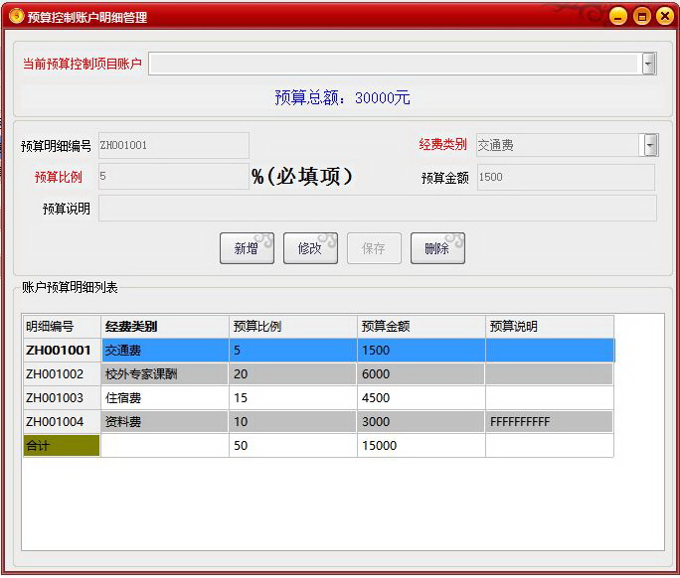680x578 pixels.
Task: Click the 预算总额：30000元 label
Action: pos(343,98)
